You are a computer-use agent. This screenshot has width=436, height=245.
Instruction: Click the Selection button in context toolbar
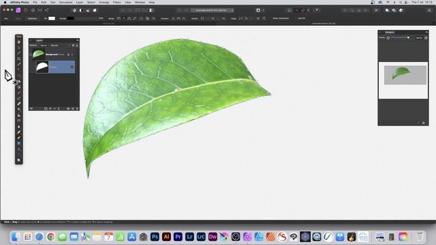point(32,18)
